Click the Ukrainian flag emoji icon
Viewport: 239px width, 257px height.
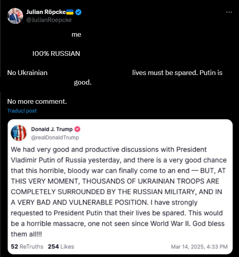(x=70, y=12)
